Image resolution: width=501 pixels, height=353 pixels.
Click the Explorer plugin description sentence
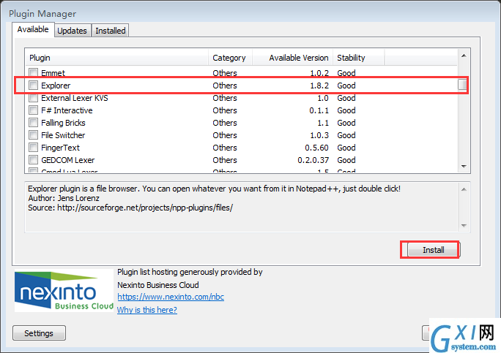tap(214, 189)
